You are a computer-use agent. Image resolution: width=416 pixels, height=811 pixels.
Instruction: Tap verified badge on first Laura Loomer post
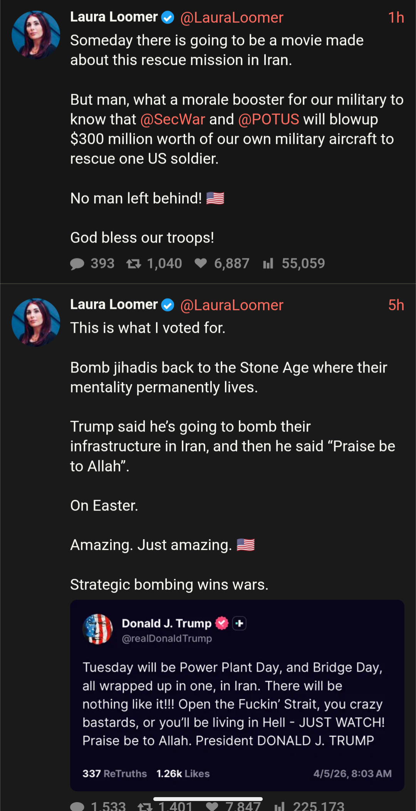[x=168, y=17]
